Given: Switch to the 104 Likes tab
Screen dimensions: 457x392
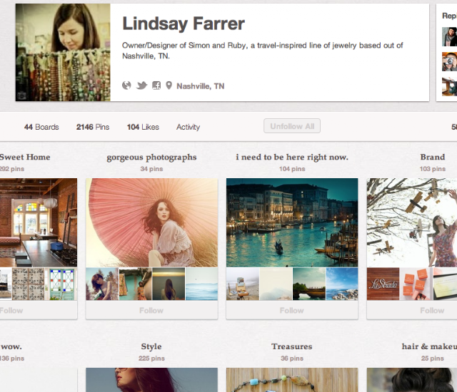Looking at the screenshot, I should tap(143, 127).
